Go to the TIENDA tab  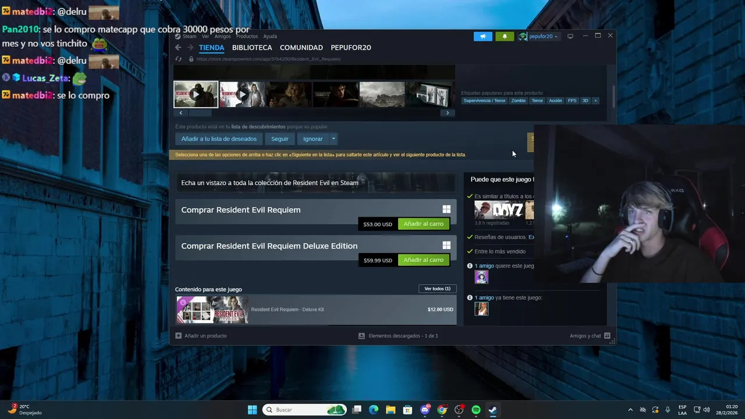pos(211,48)
